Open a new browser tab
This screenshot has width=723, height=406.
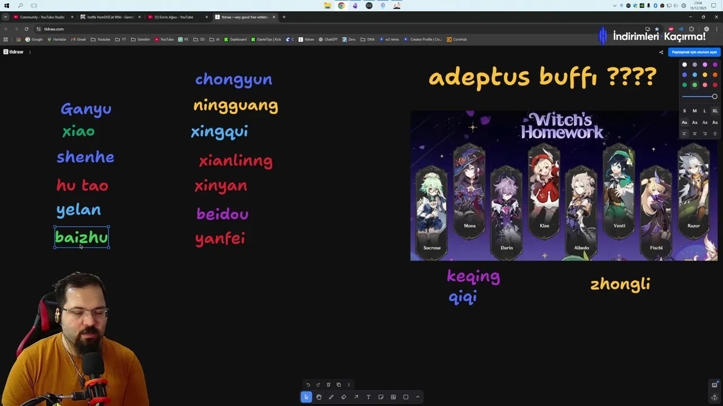tap(284, 17)
